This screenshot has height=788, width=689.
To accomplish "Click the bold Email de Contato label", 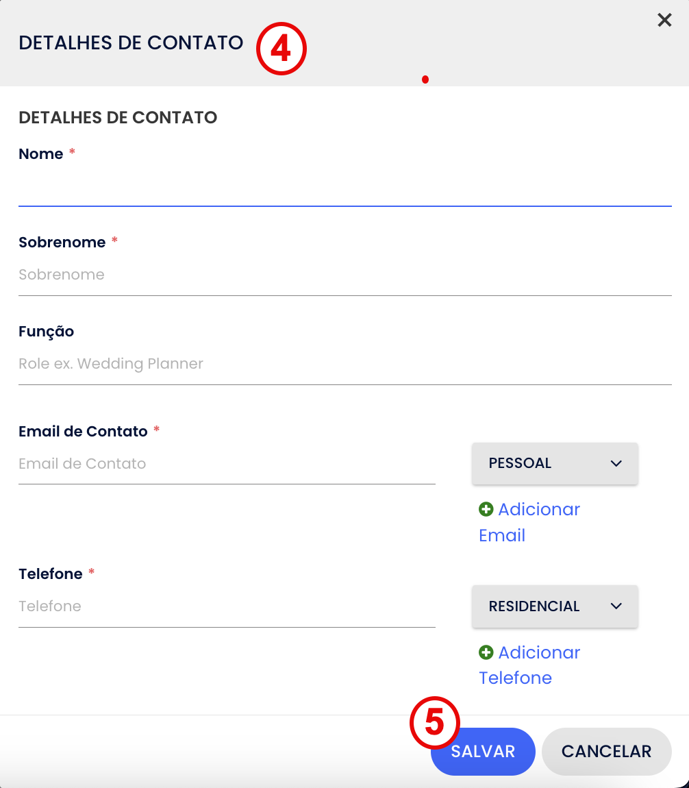I will [83, 432].
